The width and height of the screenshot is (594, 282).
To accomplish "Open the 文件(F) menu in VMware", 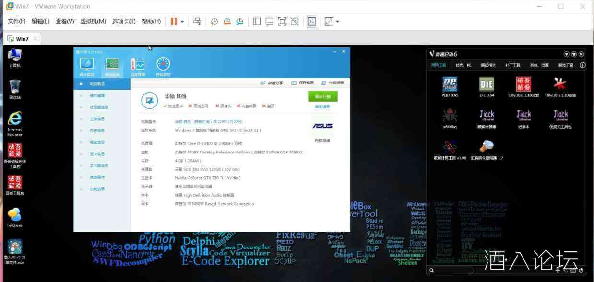I will 16,21.
